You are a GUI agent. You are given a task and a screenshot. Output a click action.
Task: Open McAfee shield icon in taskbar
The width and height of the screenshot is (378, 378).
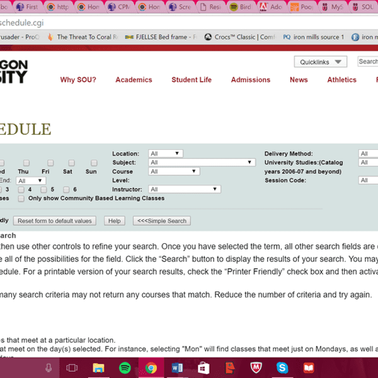(x=256, y=368)
